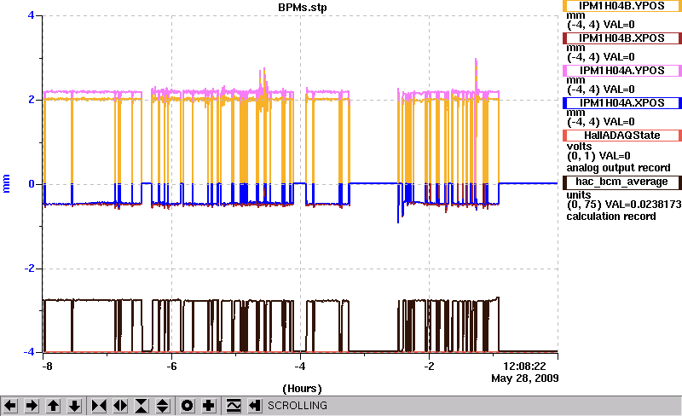
Task: Click the circle icon in the toolbar
Action: pos(188,406)
